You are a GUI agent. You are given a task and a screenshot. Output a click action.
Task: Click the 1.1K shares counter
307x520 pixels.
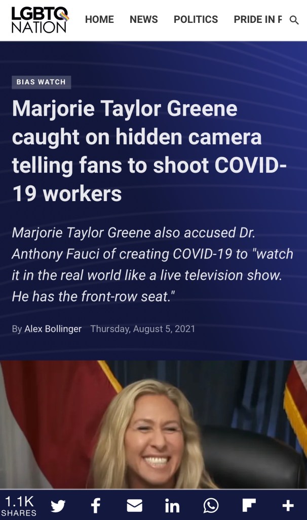19,506
